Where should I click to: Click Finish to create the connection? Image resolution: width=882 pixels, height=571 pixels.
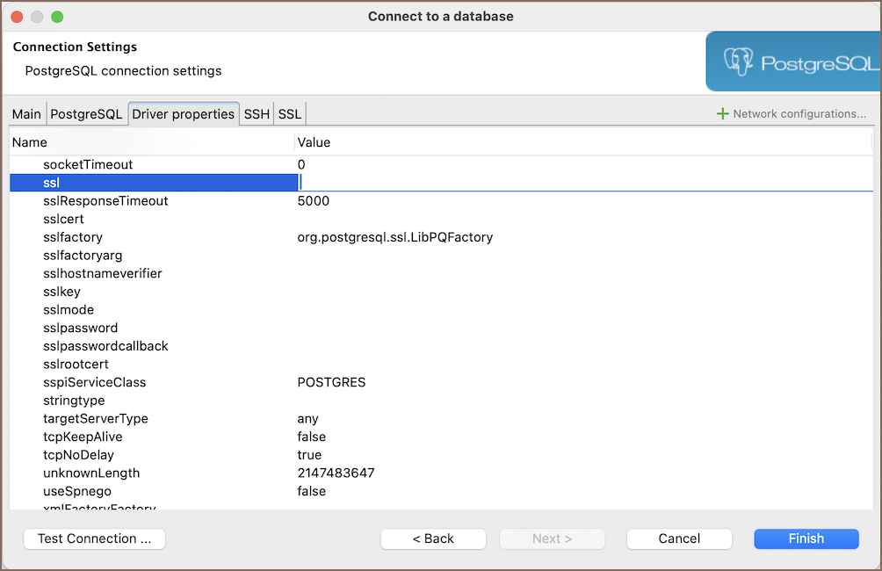806,538
